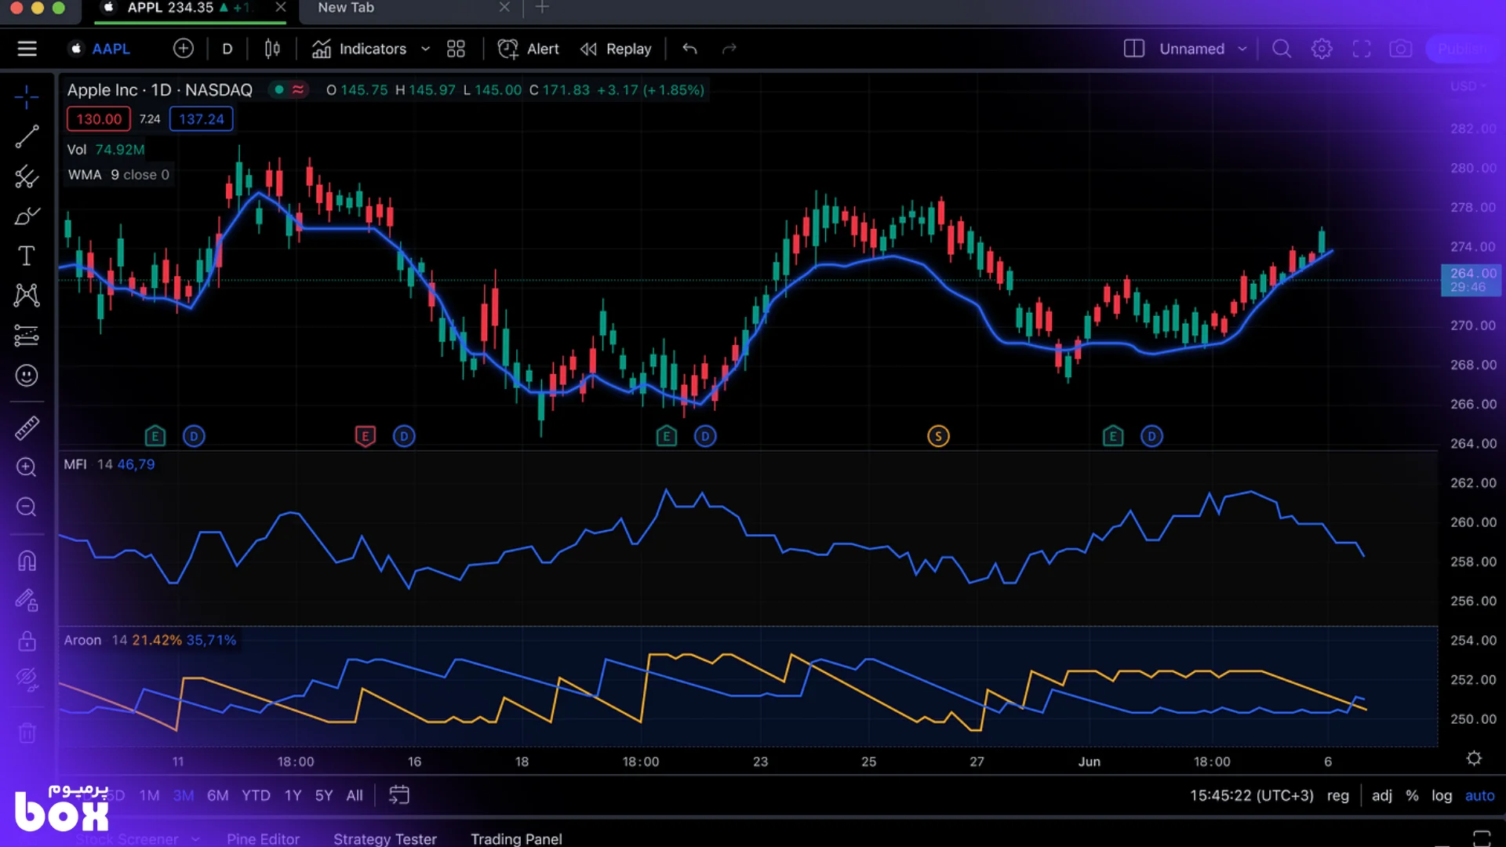1506x847 pixels.
Task: Expand the Unnamed layout dropdown arrow
Action: (x=1242, y=49)
